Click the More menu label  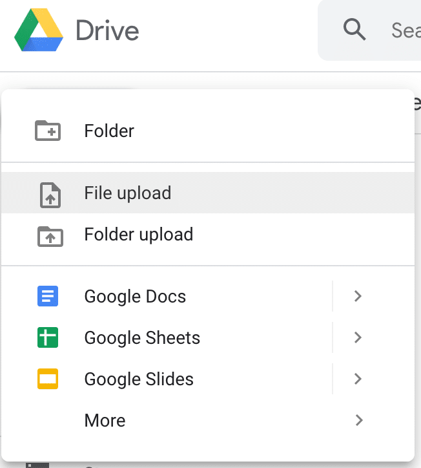pyautogui.click(x=105, y=421)
